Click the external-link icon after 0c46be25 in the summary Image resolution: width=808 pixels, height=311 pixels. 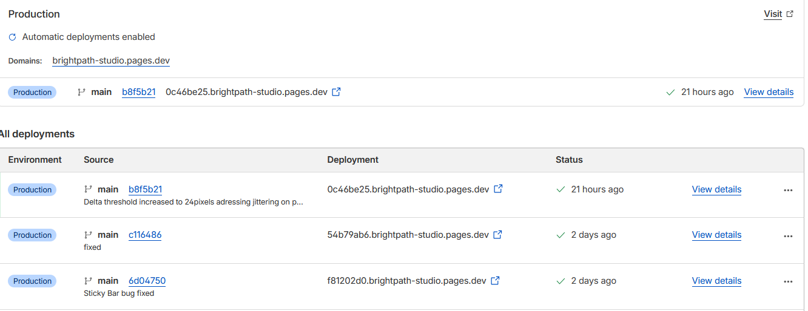click(336, 92)
